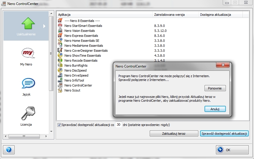Viewport: 254px width, 159px height.
Task: Click the Nero BurnRights icon
Action: pyautogui.click(x=60, y=65)
